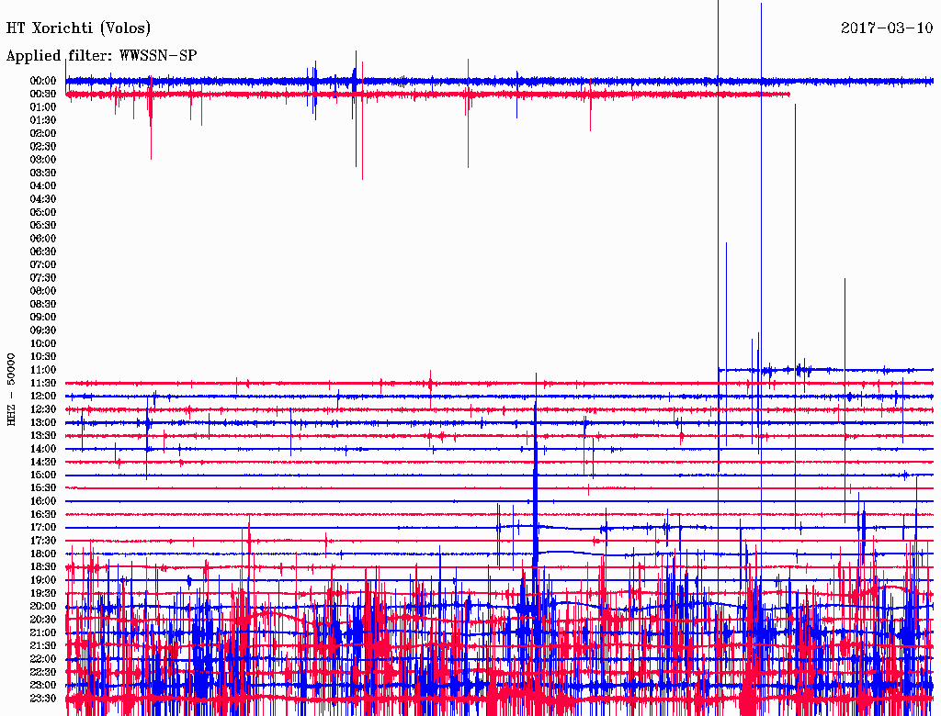This screenshot has height=716, width=941.
Task: Click the '19:00' time label
Action: [x=43, y=580]
